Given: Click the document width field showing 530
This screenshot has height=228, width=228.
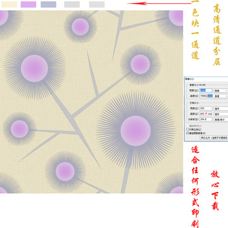Looking at the screenshot, I should pyautogui.click(x=206, y=108).
